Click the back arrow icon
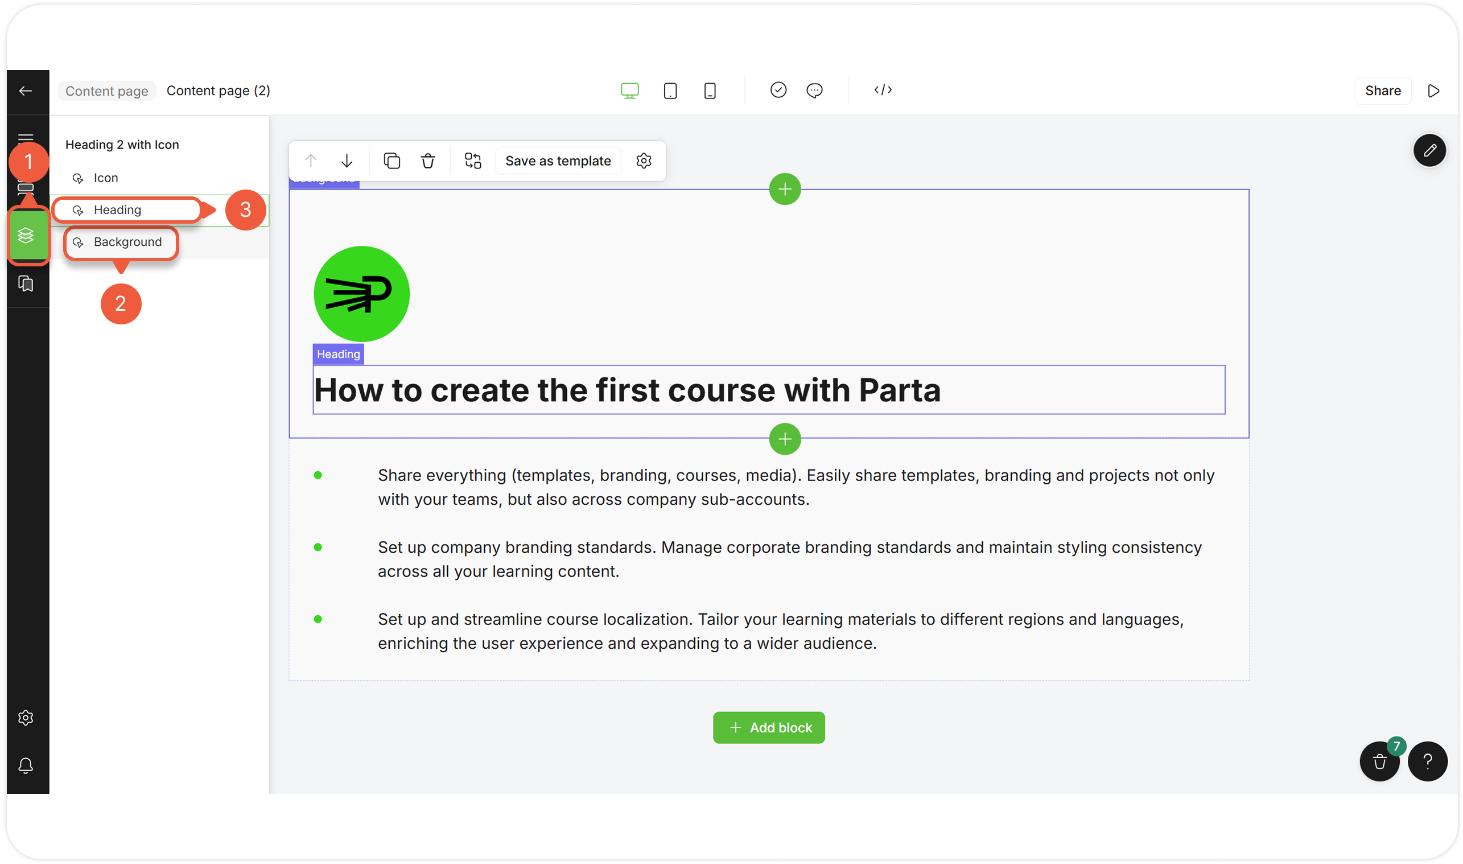 pyautogui.click(x=26, y=91)
